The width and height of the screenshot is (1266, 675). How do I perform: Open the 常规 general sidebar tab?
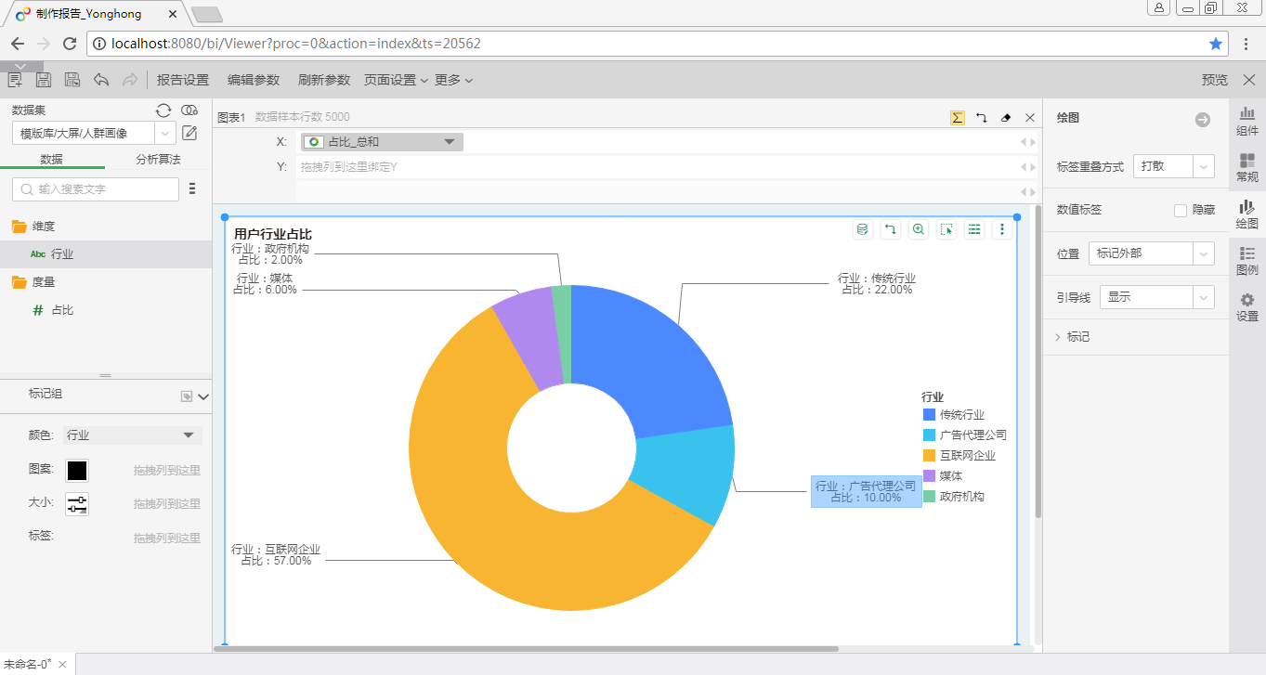point(1247,167)
